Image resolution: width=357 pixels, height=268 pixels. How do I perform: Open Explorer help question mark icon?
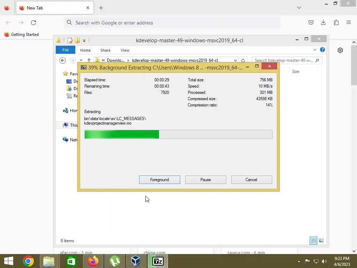pos(322,50)
